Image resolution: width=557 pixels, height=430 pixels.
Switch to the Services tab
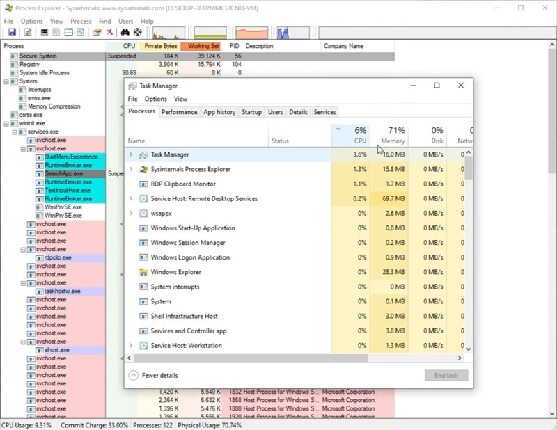click(x=324, y=112)
